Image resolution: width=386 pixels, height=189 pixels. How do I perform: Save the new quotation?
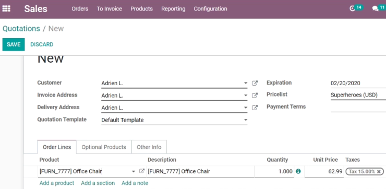[14, 44]
